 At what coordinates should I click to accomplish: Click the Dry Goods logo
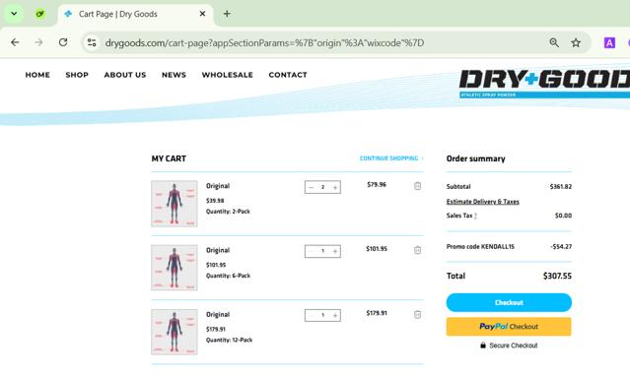click(544, 83)
